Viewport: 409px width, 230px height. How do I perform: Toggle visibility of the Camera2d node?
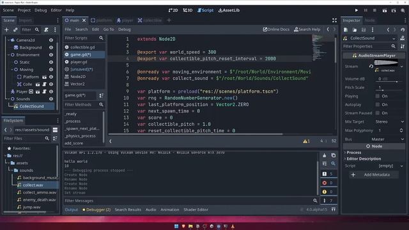click(x=51, y=40)
